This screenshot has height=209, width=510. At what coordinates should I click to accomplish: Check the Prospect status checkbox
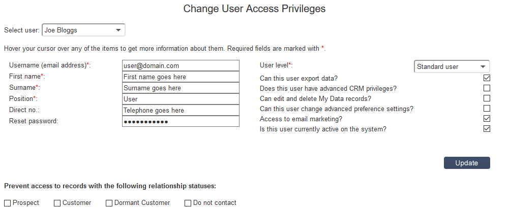[x=7, y=203]
